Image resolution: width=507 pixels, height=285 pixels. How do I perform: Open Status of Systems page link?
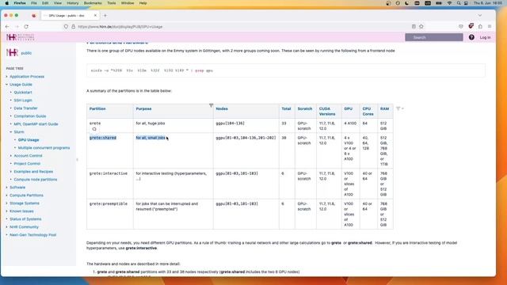(x=25, y=219)
